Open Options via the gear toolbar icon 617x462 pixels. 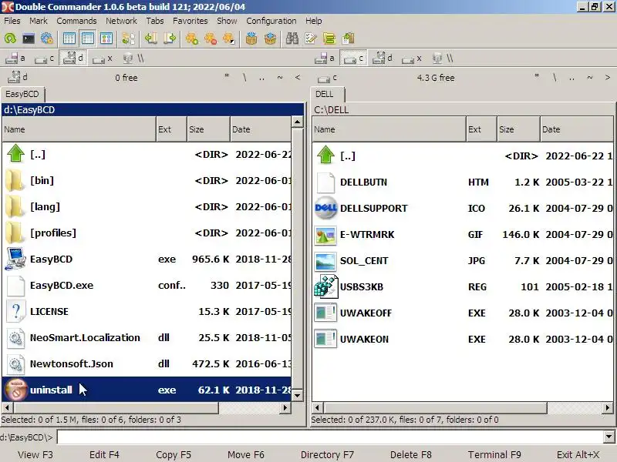(x=47, y=38)
